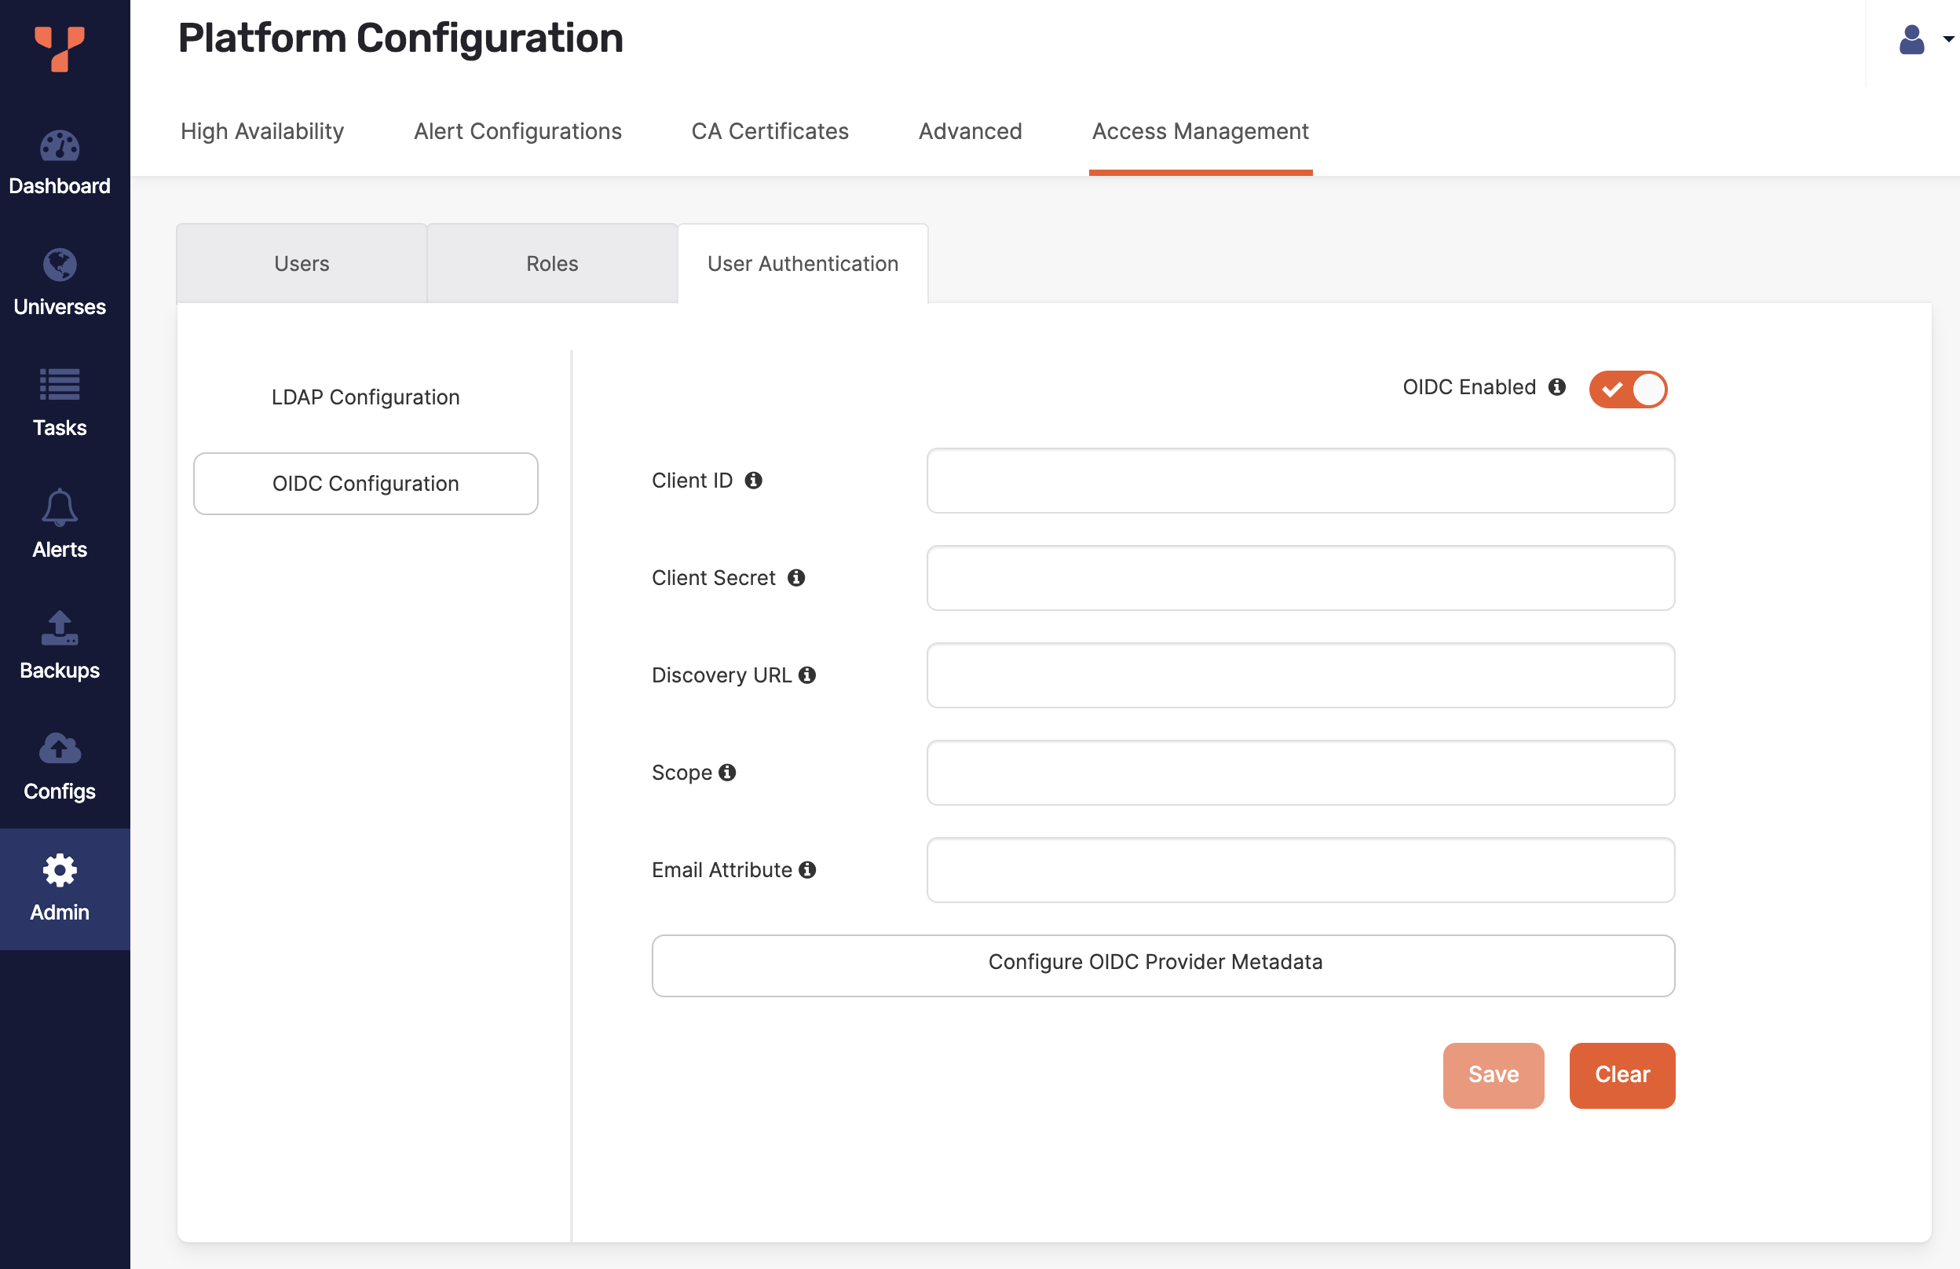
Task: Select the CA Certificates tab
Action: pyautogui.click(x=770, y=132)
